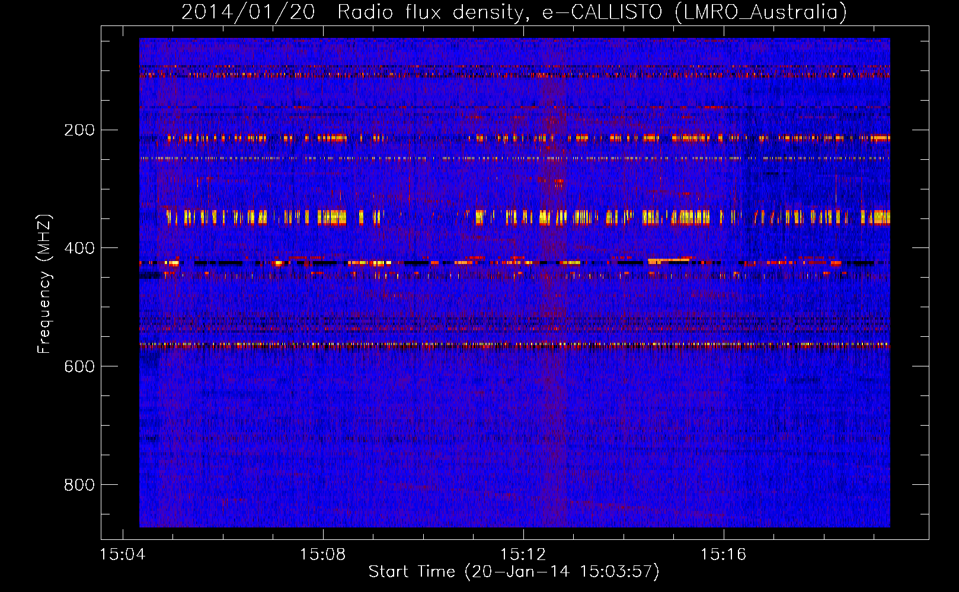Click the '15:04' time tick label
The image size is (959, 592).
(x=123, y=555)
